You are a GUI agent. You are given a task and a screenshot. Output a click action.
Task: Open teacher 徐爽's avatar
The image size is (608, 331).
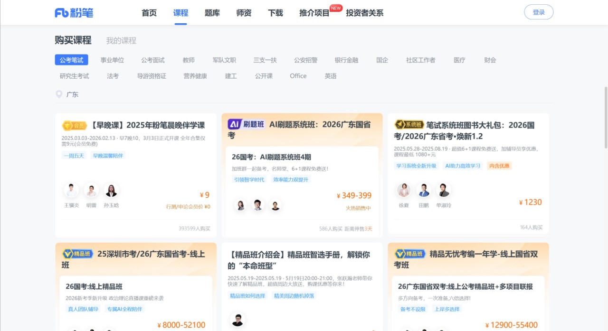(404, 190)
